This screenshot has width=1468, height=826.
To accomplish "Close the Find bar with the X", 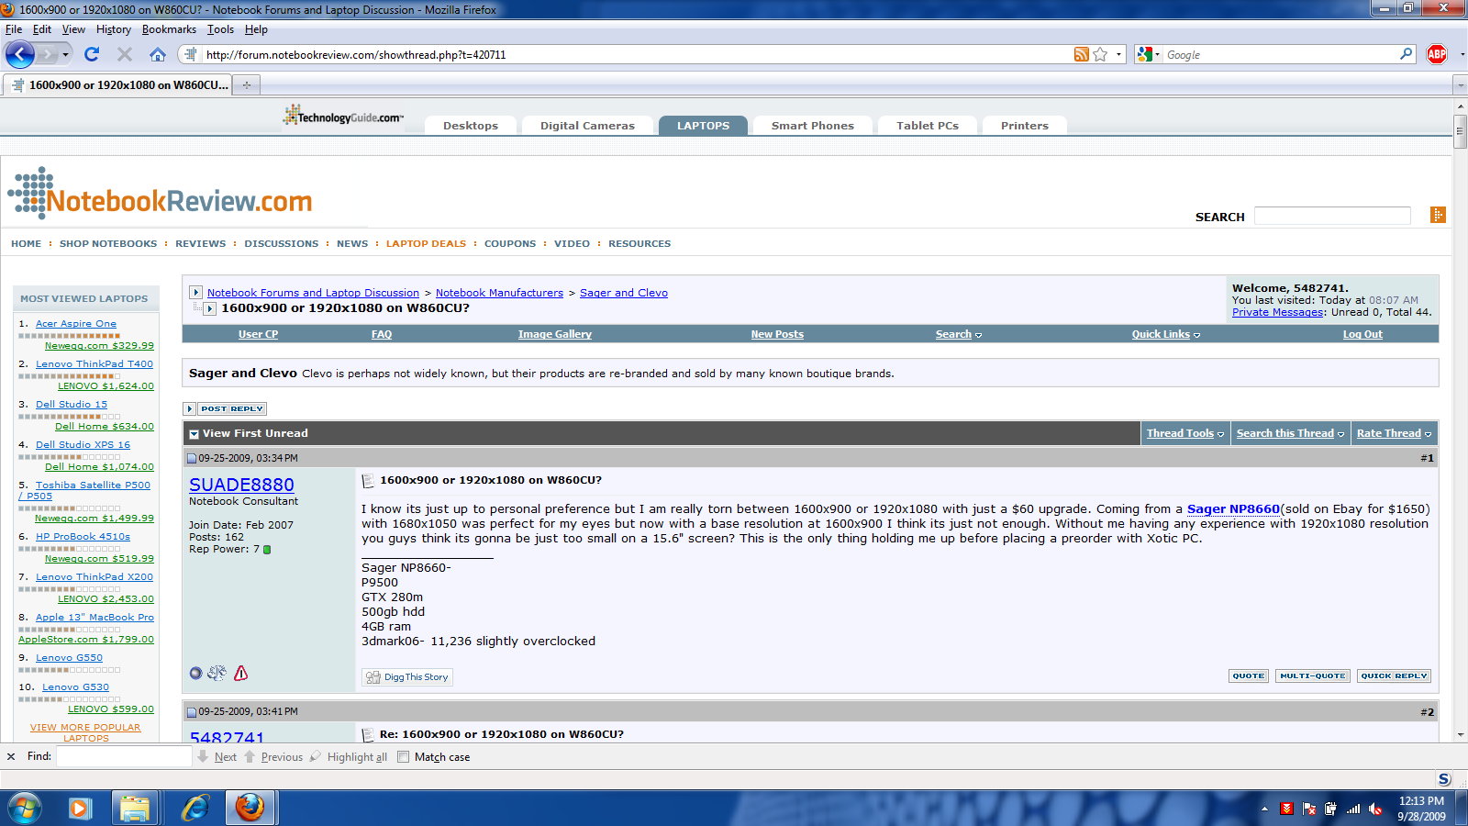I will coord(11,757).
